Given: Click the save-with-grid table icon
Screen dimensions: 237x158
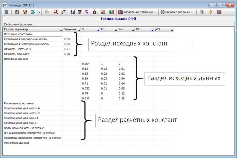Looking at the screenshot, I should pos(25,12).
